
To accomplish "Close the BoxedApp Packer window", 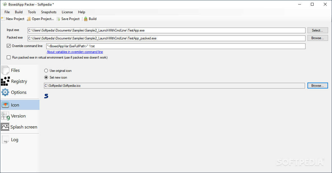I will (x=325, y=4).
